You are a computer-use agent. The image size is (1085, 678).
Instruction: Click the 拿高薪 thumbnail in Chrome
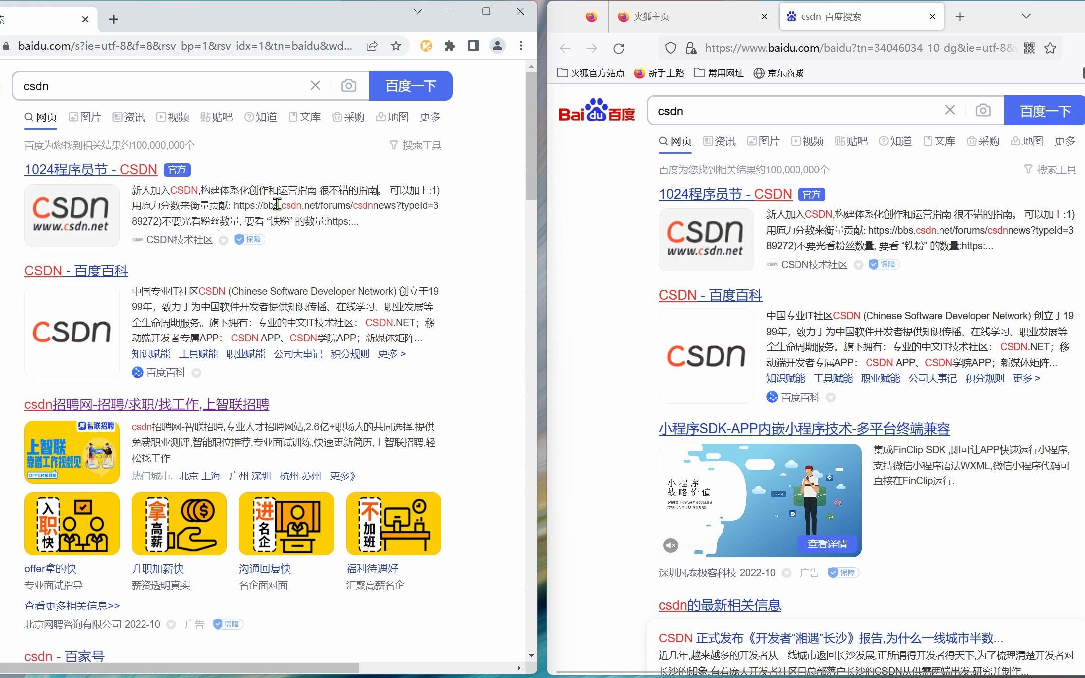179,524
